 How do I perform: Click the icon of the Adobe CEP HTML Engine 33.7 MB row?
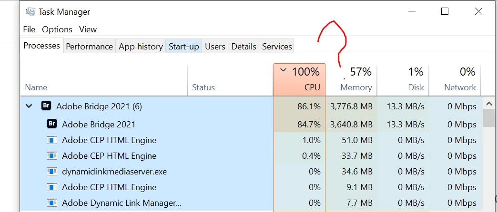coord(52,156)
